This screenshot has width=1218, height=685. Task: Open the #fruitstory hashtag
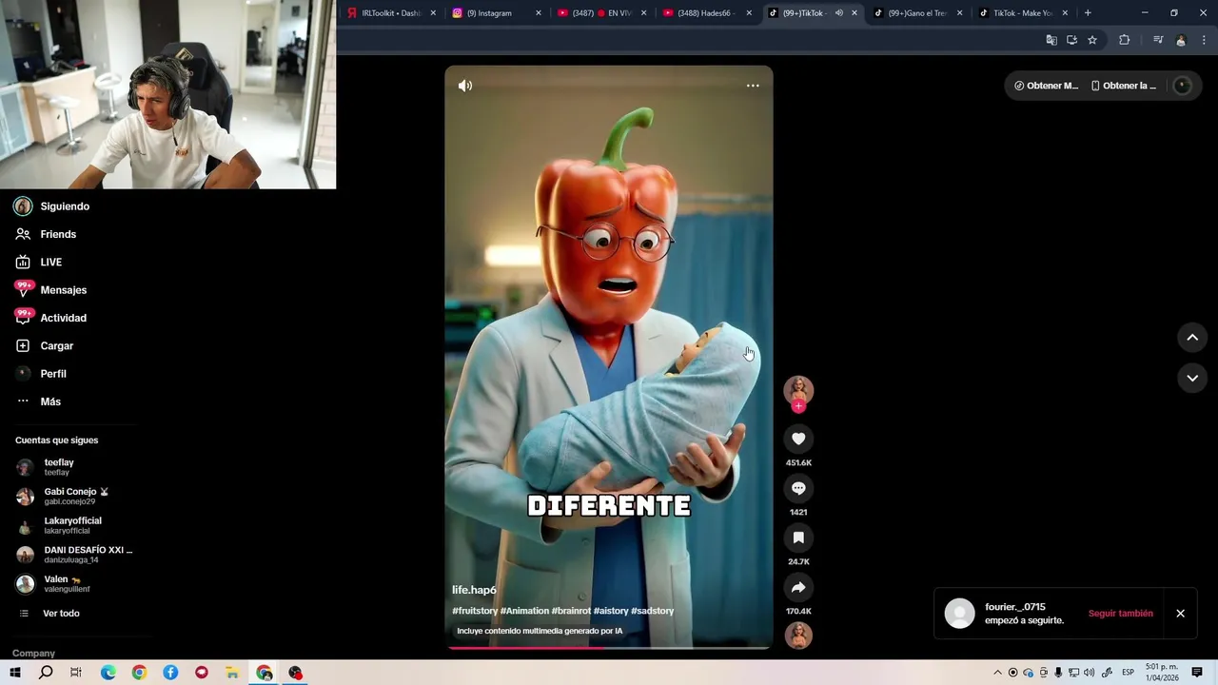coord(475,611)
